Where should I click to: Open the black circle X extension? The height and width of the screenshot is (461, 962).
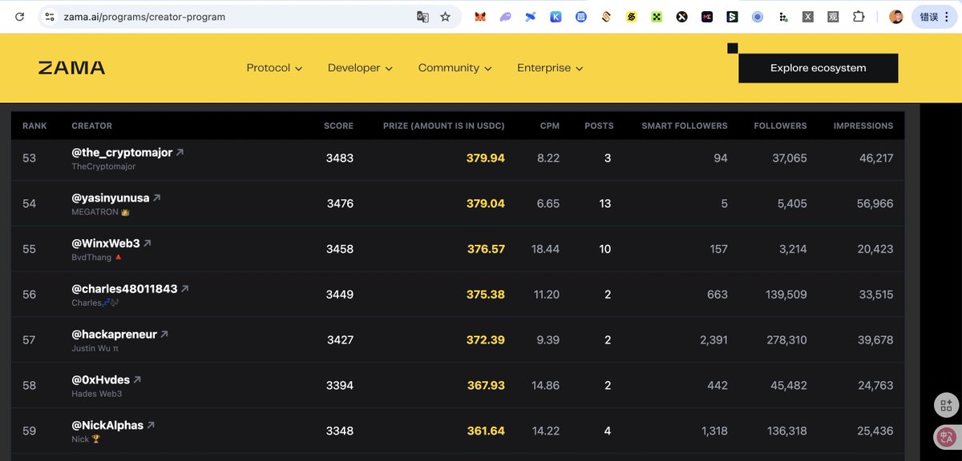coord(681,16)
